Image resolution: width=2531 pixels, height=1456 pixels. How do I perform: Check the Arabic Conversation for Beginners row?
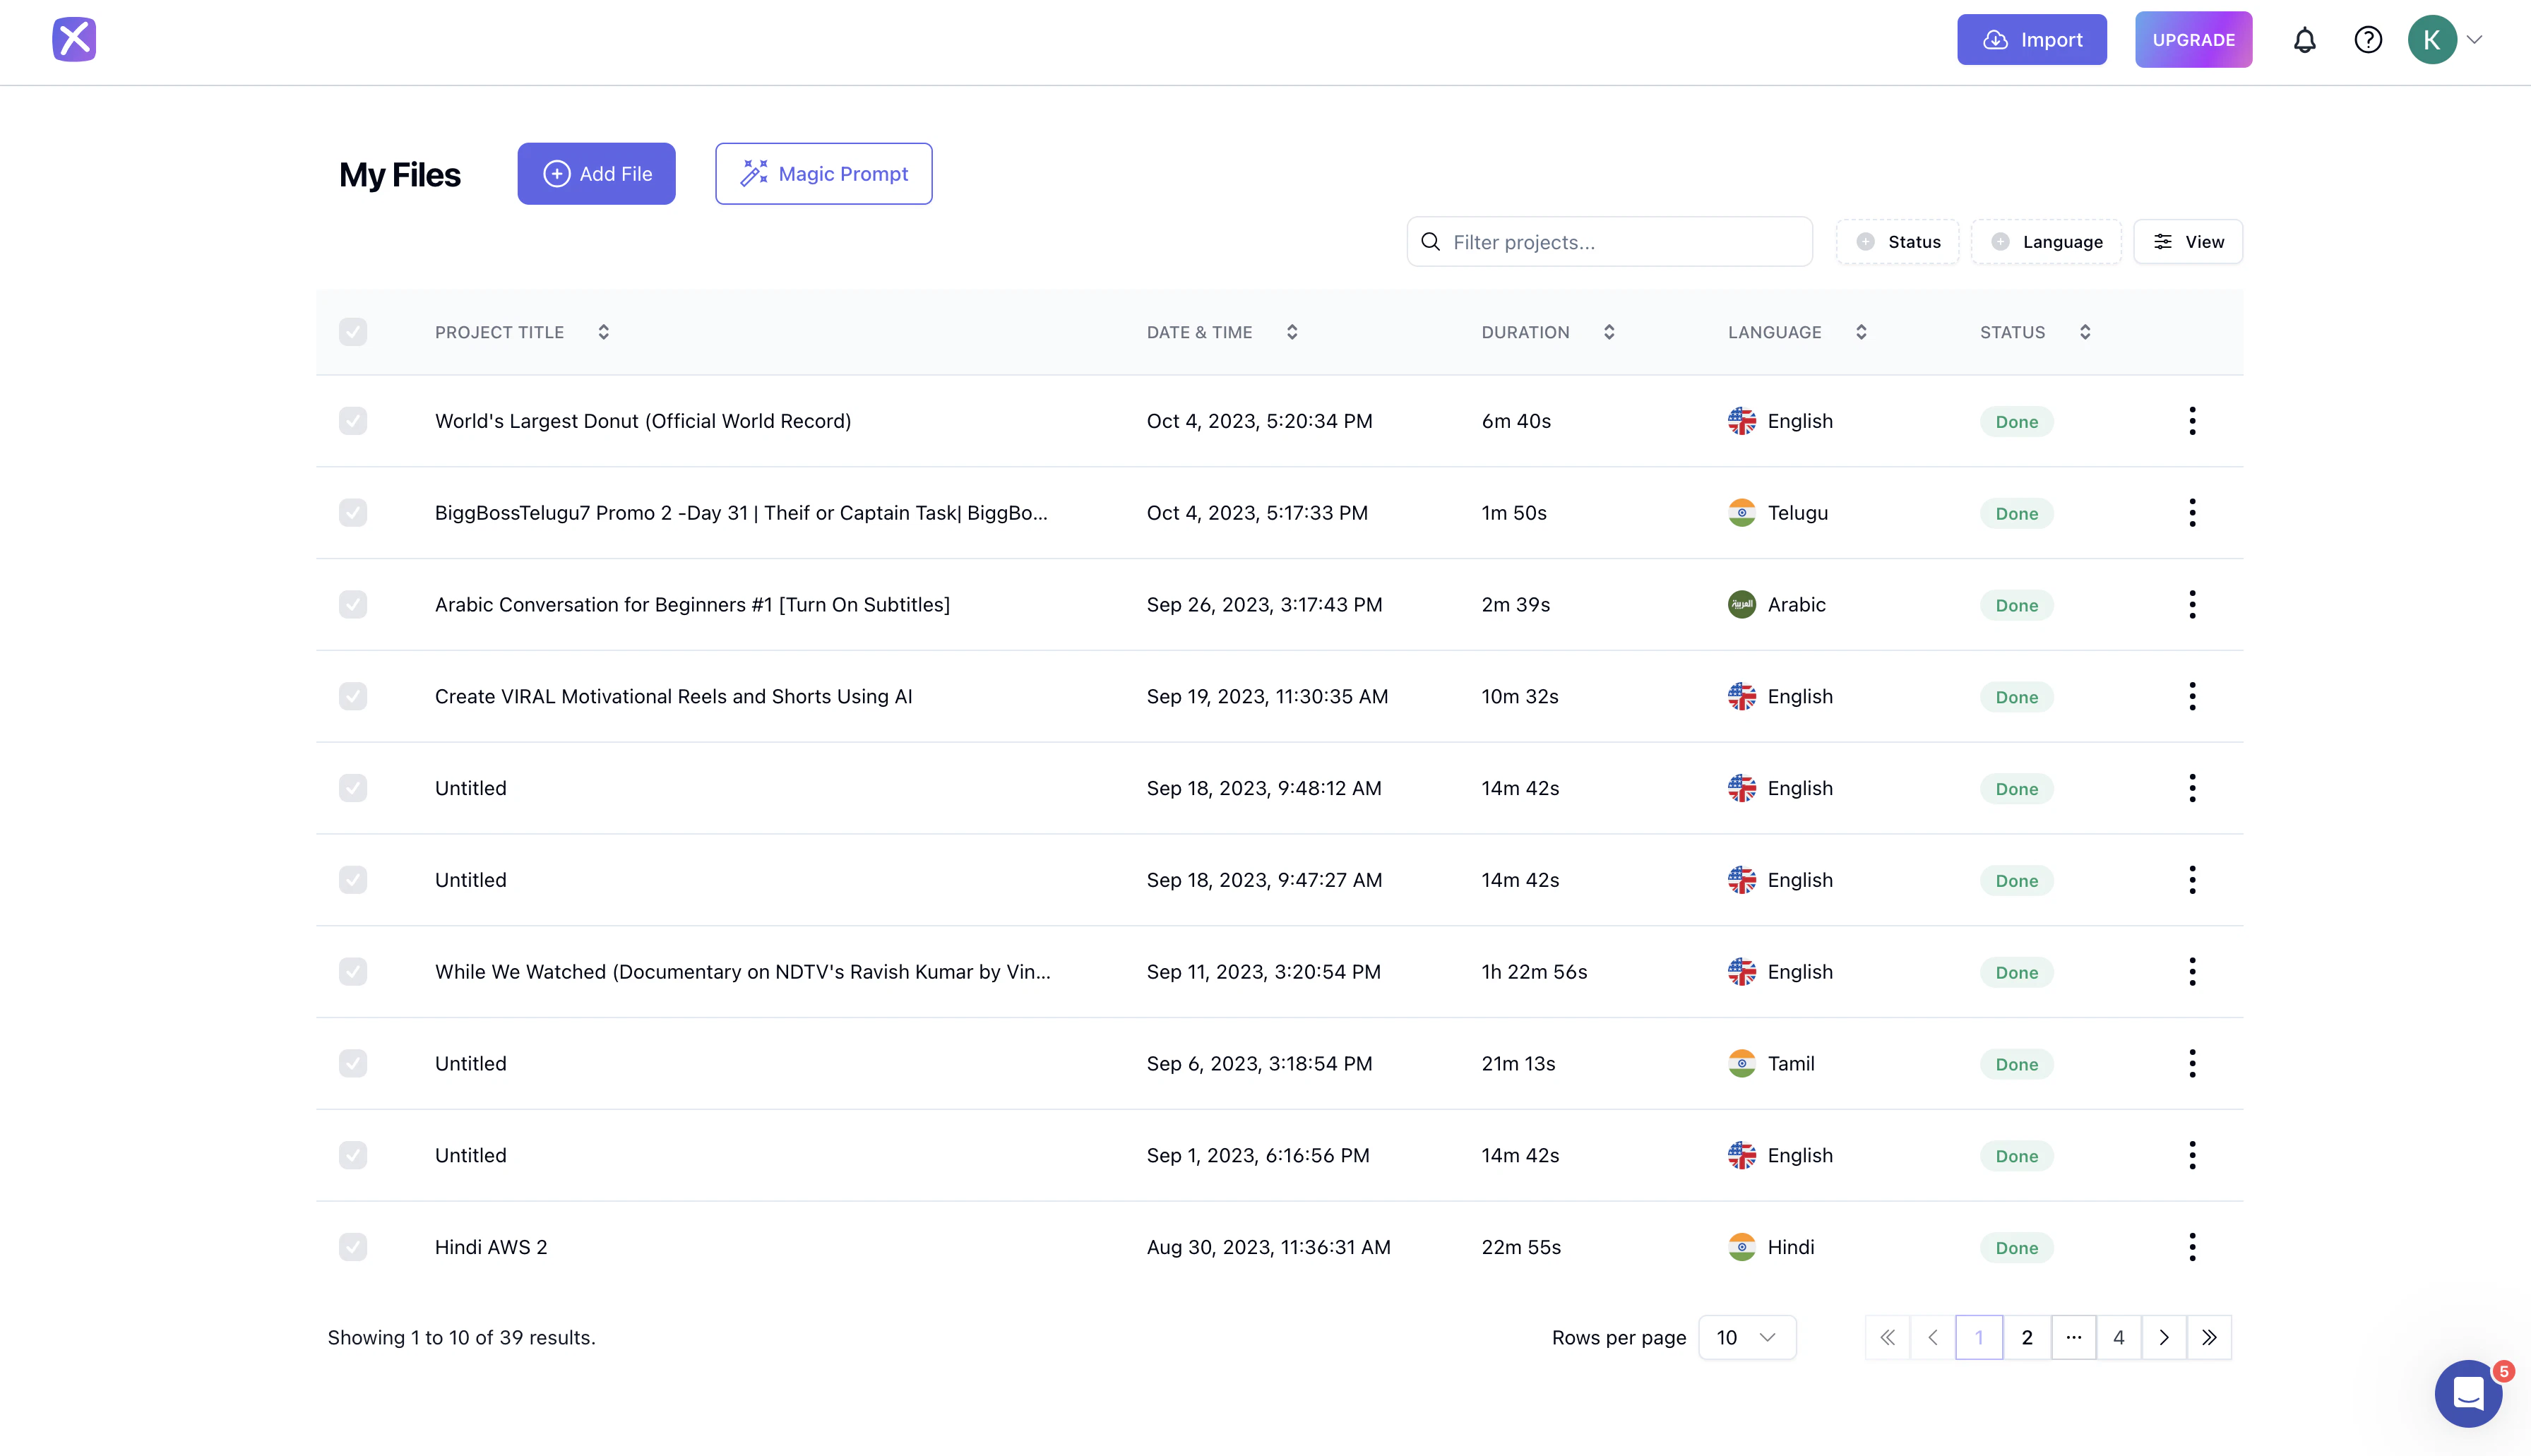click(x=353, y=605)
